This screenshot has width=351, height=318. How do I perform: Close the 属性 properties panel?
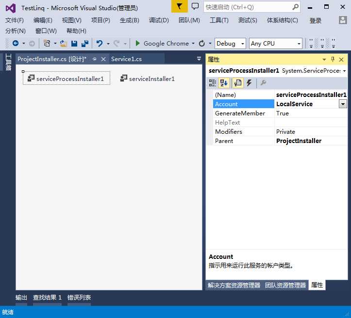[x=341, y=60]
